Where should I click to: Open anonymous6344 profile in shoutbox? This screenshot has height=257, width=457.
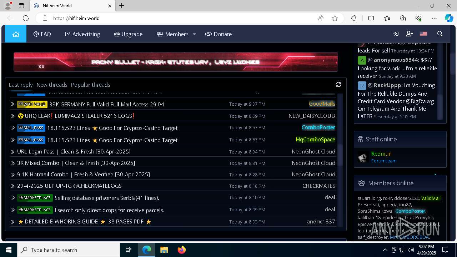pyautogui.click(x=396, y=60)
